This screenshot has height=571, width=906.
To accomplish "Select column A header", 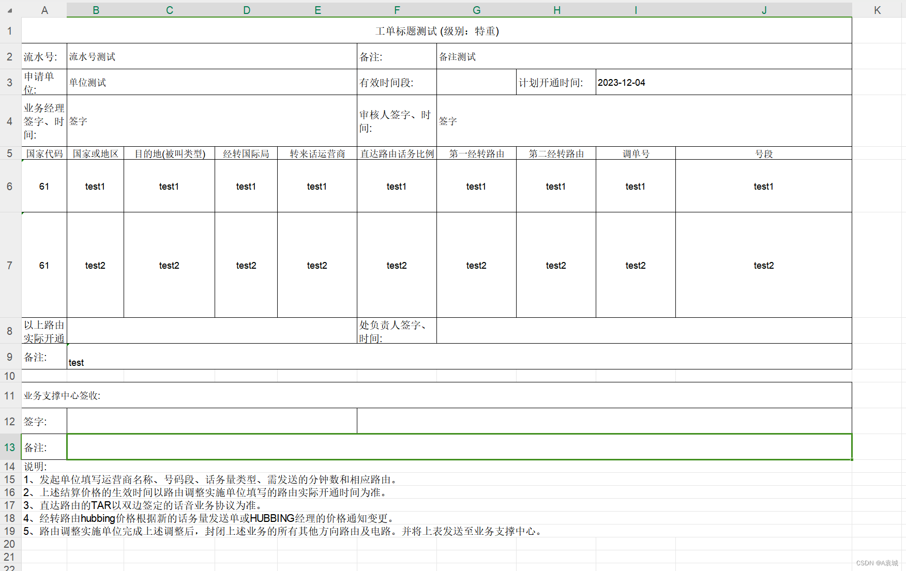I will point(44,10).
